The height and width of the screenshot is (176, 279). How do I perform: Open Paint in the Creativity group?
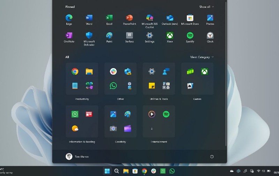[128, 114]
